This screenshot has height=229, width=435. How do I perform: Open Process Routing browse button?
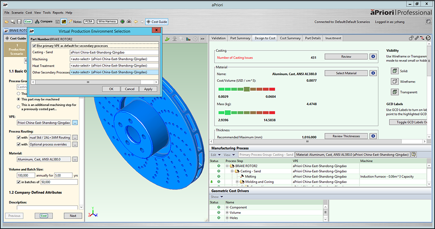(x=75, y=137)
